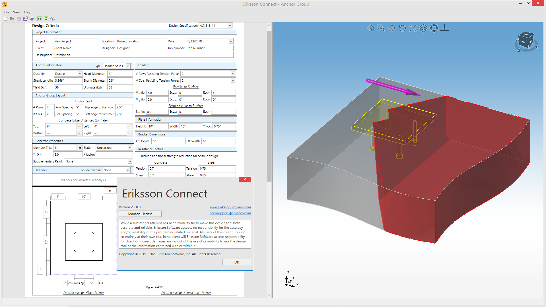Enable seismic strength reduction checkbox
546x307 pixels.
tap(138, 156)
